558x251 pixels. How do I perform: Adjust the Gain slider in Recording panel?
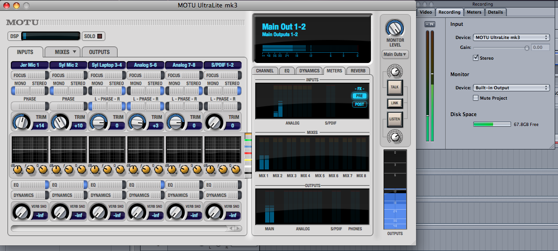[527, 47]
